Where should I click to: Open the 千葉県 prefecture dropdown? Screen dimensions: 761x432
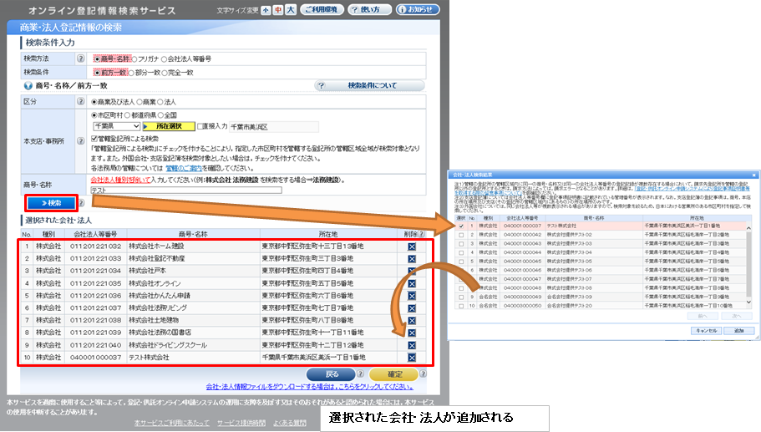(116, 126)
